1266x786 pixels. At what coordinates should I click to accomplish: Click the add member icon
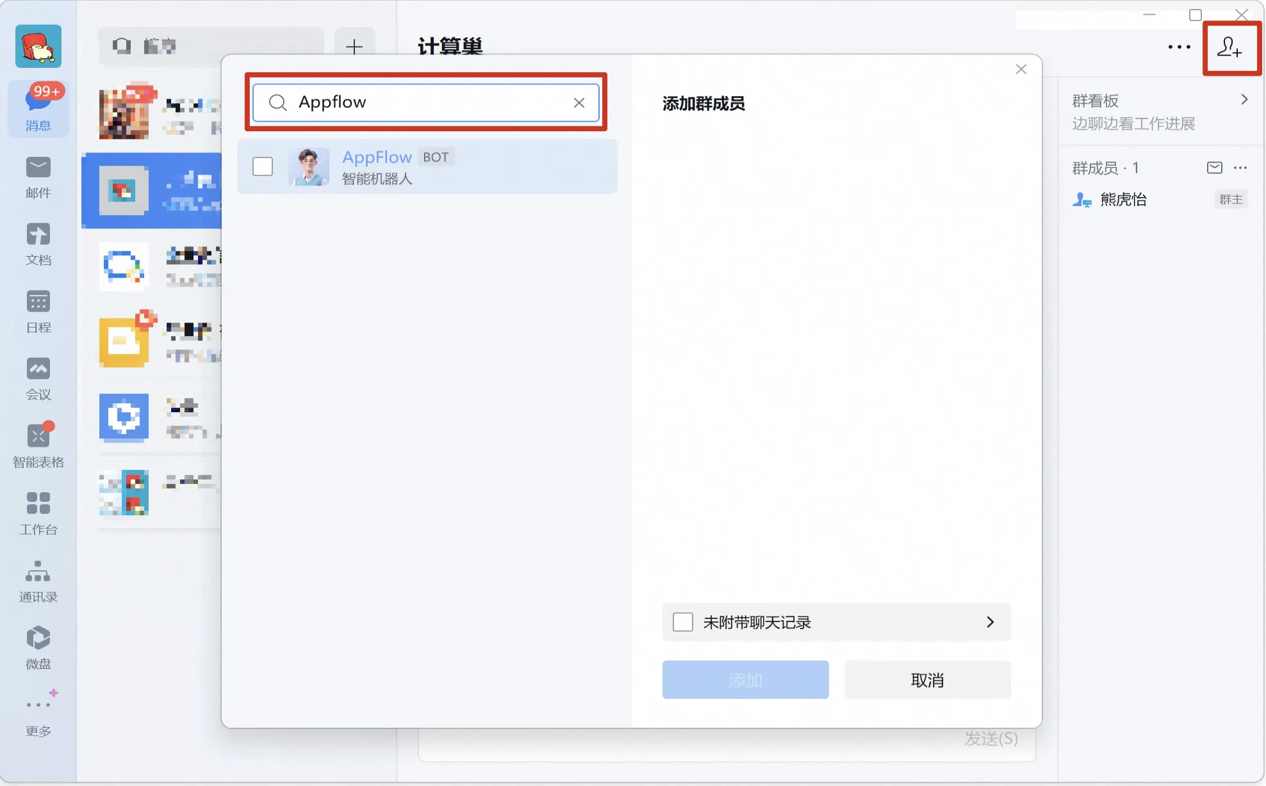point(1229,47)
